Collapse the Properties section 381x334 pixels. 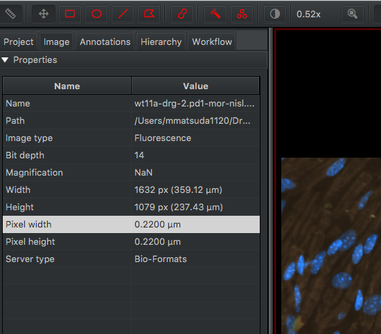5,60
